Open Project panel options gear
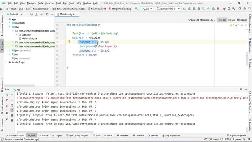 coord(47,14)
